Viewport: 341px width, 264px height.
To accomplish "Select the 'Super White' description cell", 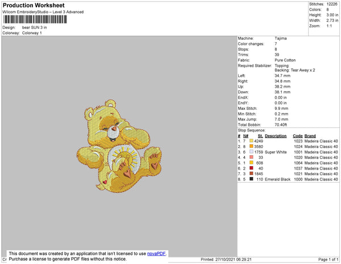I will [276, 152].
